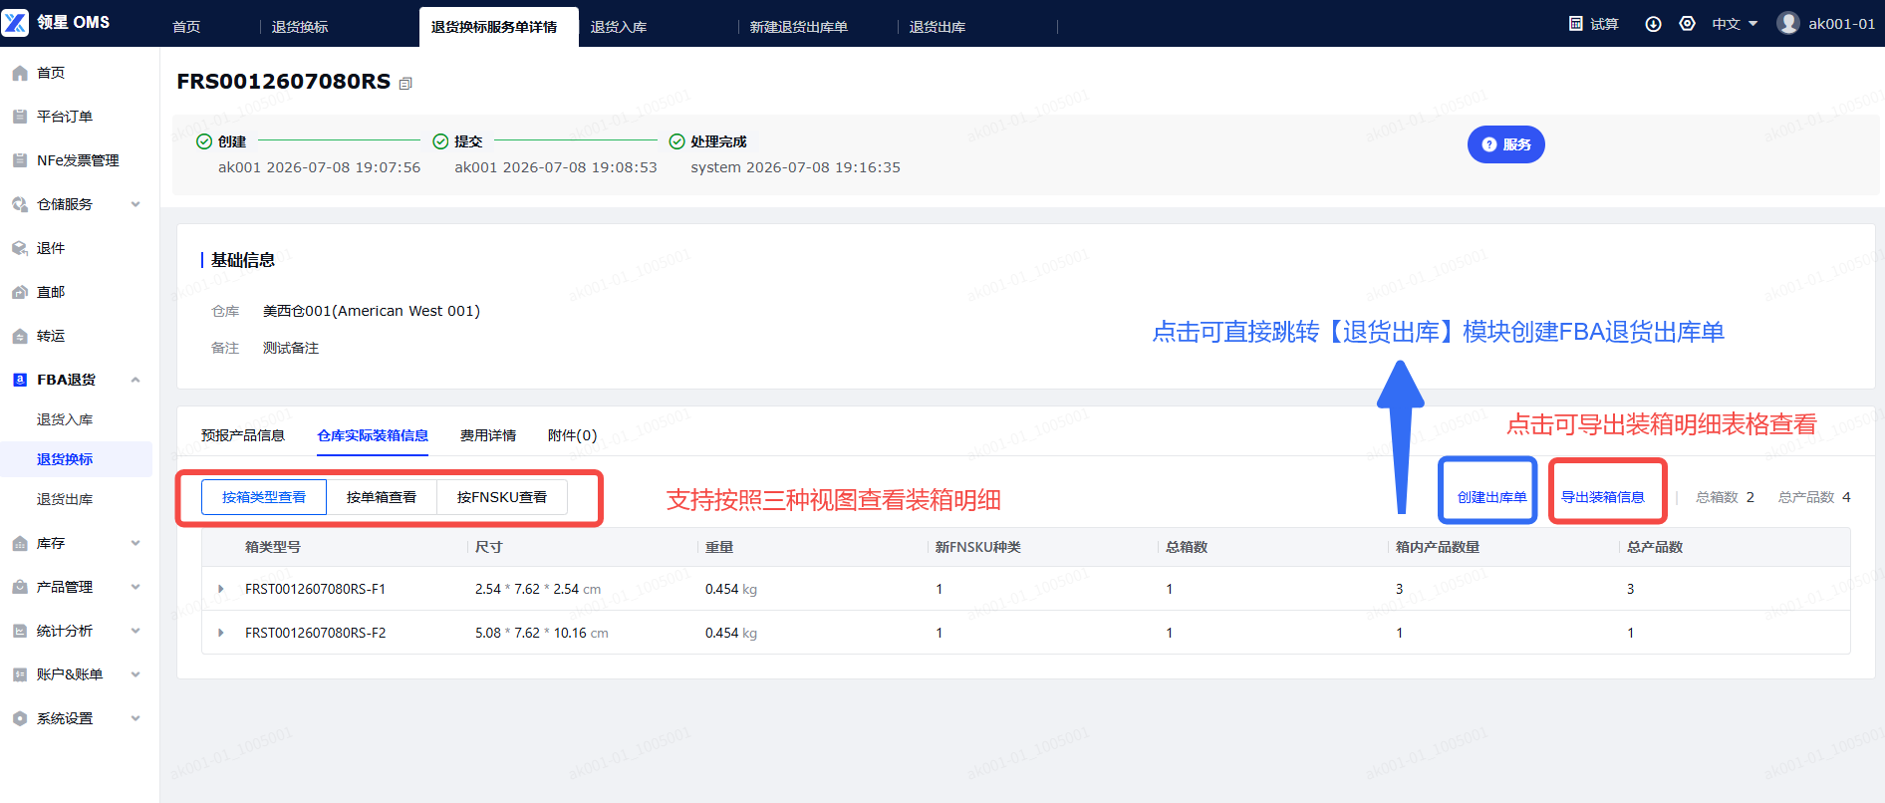The image size is (1885, 803).
Task: Click the 平台订单 sidebar icon
Action: [x=20, y=117]
